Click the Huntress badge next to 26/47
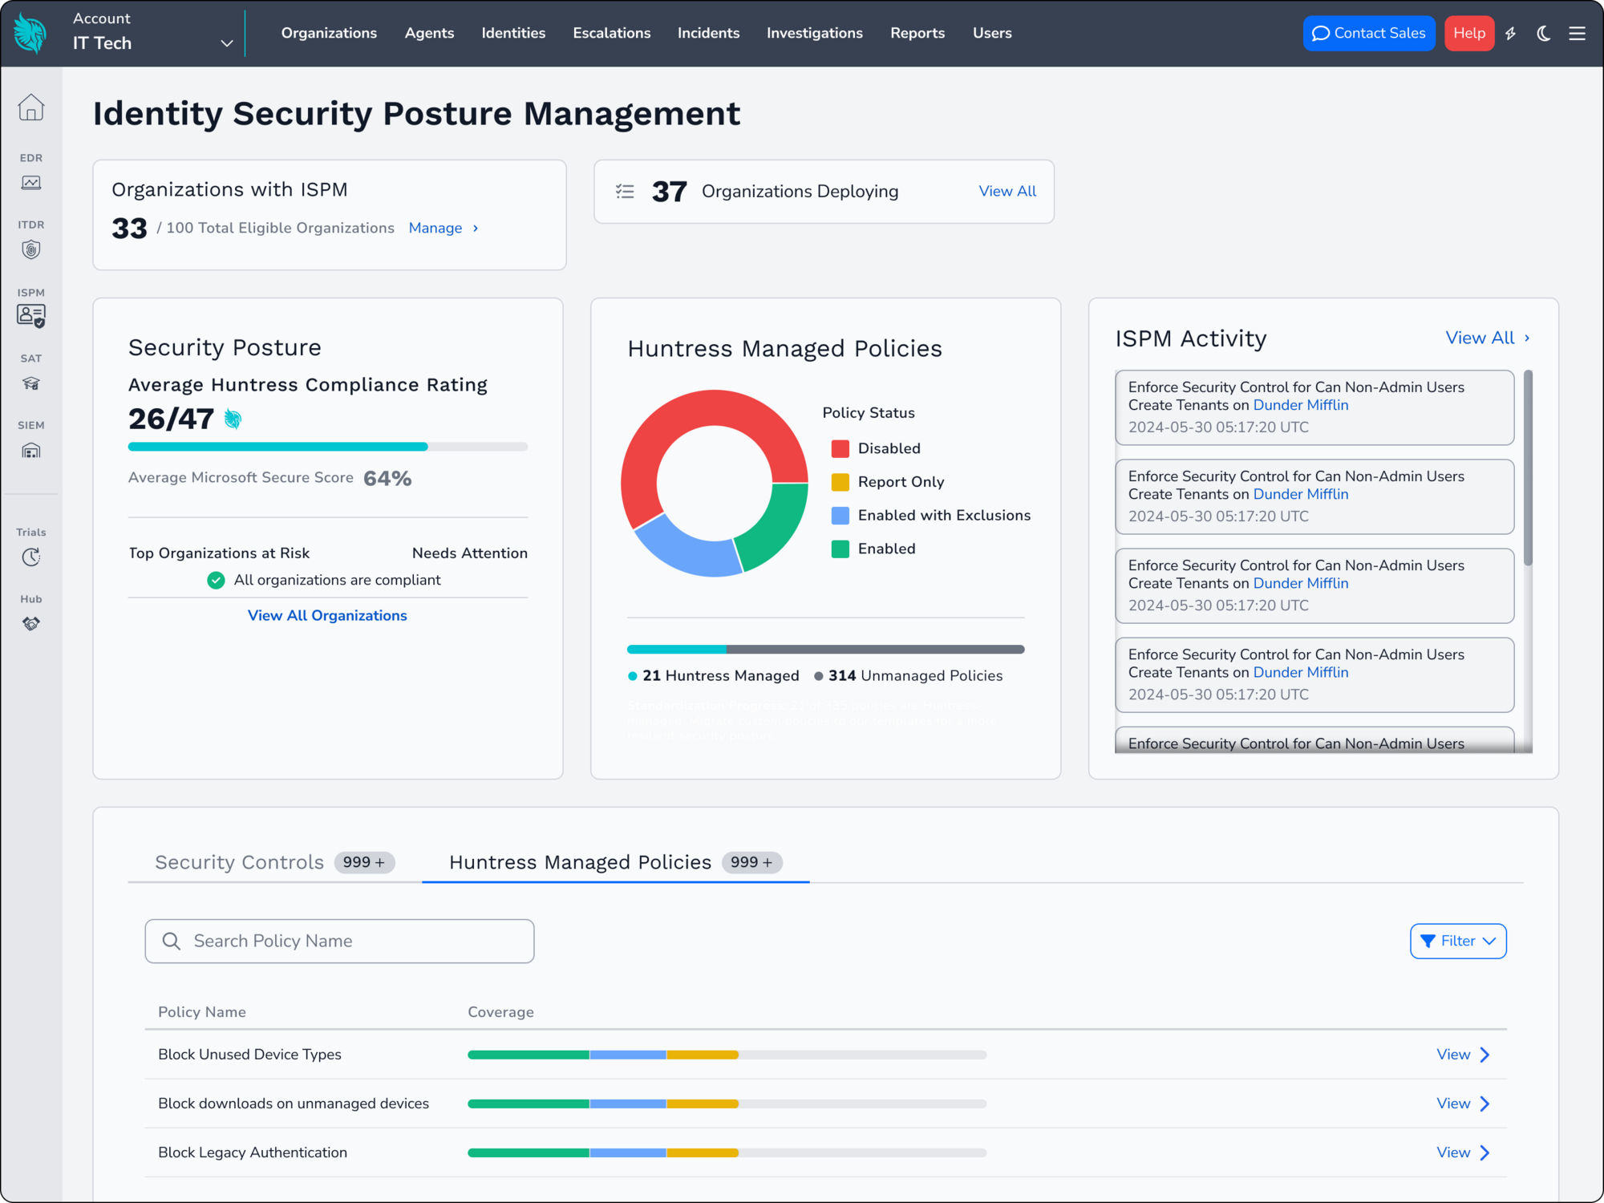The height and width of the screenshot is (1203, 1604). (233, 419)
